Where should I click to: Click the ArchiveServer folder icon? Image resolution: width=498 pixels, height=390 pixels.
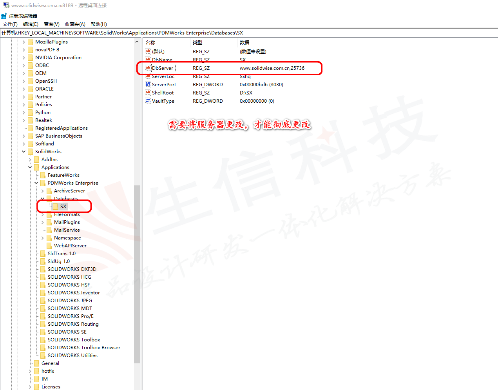49,191
